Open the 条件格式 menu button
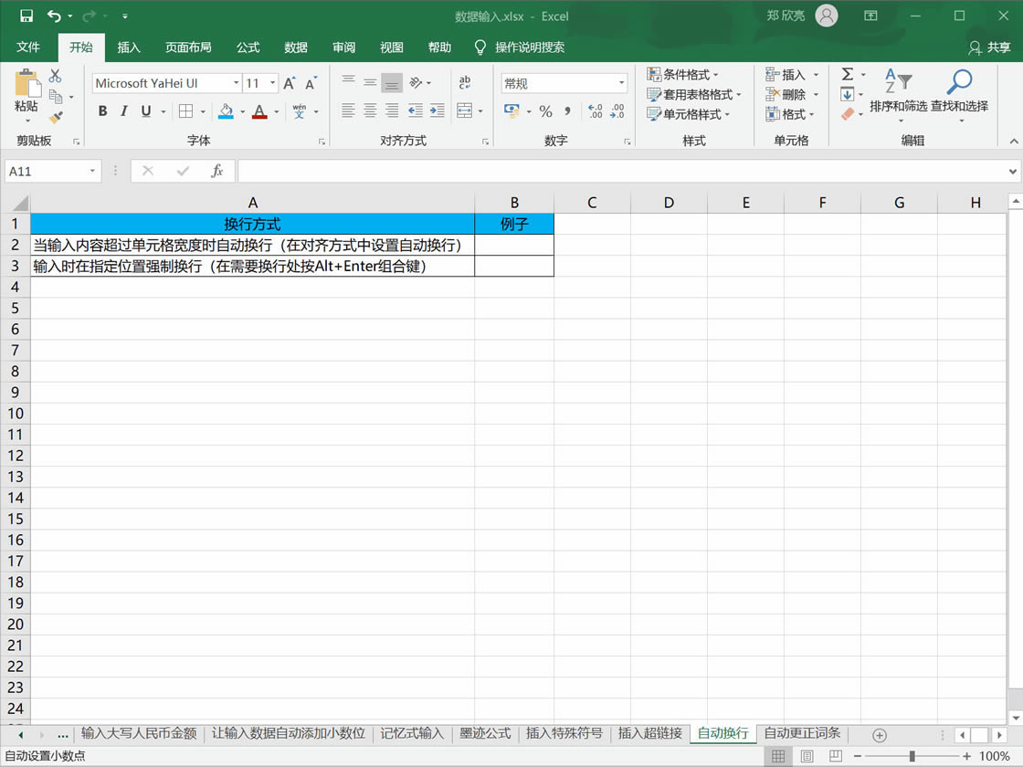This screenshot has width=1023, height=767. 684,73
